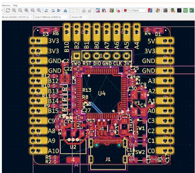Image resolution: width=195 pixels, height=173 pixels.
Task: Unlock the selected items
Action: point(90,10)
